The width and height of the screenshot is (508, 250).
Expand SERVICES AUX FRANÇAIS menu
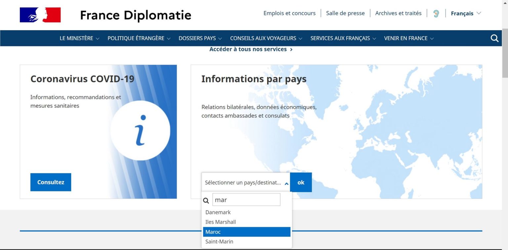coord(343,38)
